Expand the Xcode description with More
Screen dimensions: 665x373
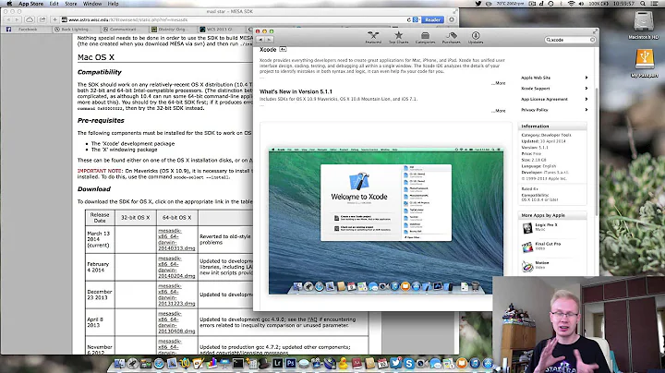click(500, 83)
